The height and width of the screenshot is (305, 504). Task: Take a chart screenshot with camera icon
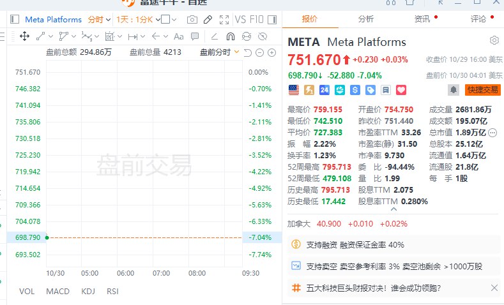192,20
